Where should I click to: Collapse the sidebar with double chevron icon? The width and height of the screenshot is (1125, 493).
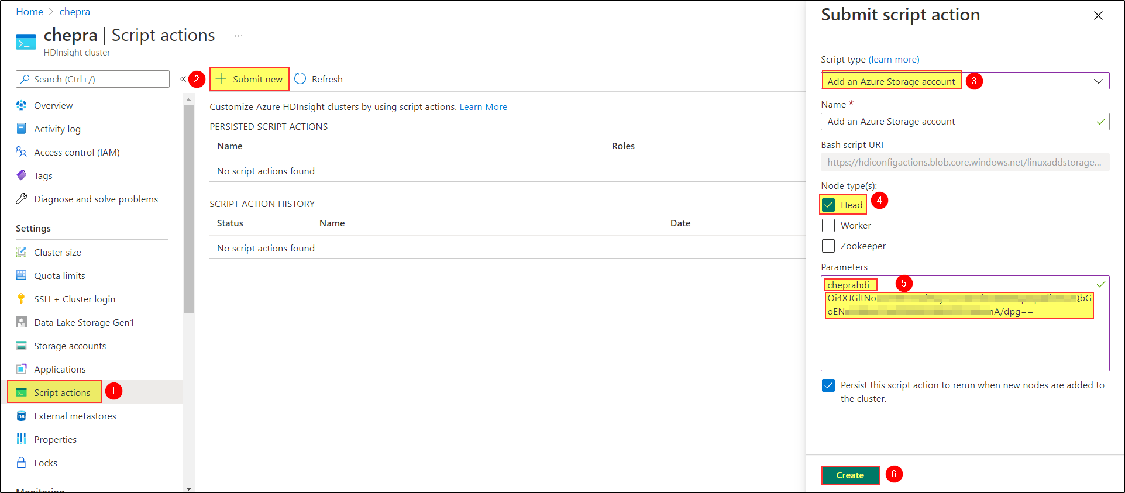click(183, 79)
